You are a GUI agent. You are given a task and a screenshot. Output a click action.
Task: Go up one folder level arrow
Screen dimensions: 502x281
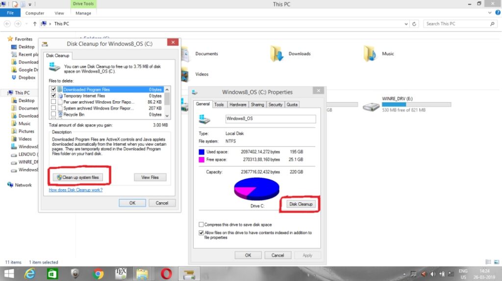pos(35,24)
